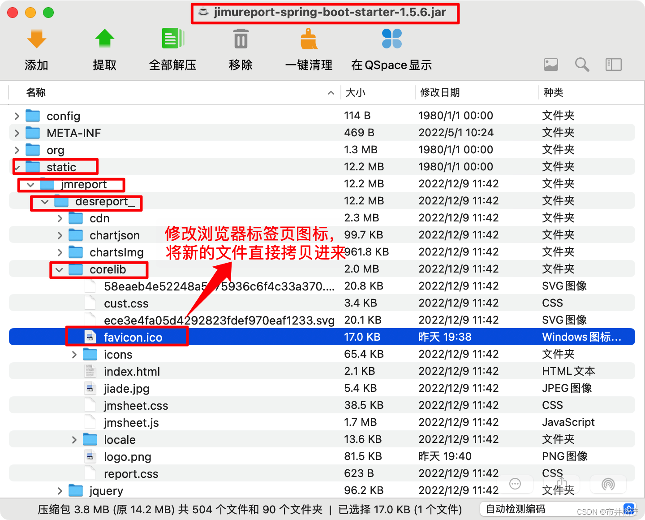Click the locale folder icon
The width and height of the screenshot is (645, 520).
coord(90,439)
